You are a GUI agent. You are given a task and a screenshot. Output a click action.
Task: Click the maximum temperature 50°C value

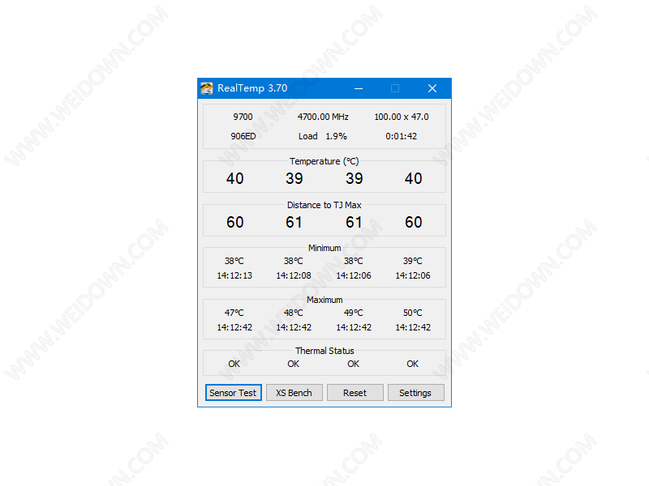413,313
